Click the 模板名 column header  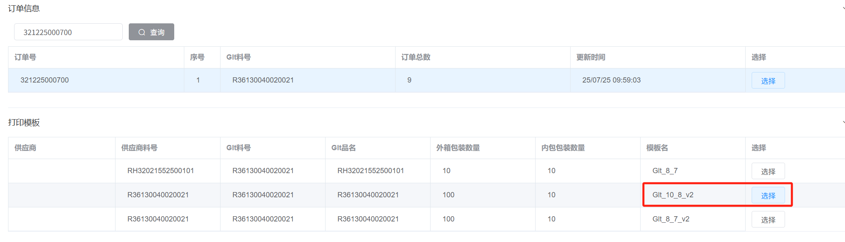coord(657,148)
